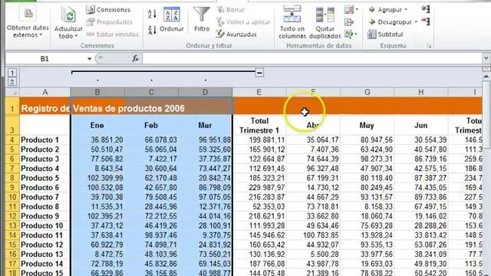The image size is (491, 276).
Task: Click cell with value 98.273,31
Action: tap(367, 159)
